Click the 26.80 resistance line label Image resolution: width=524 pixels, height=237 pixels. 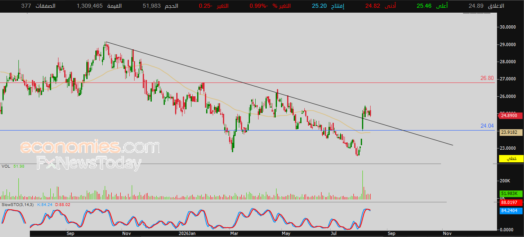[x=487, y=78]
